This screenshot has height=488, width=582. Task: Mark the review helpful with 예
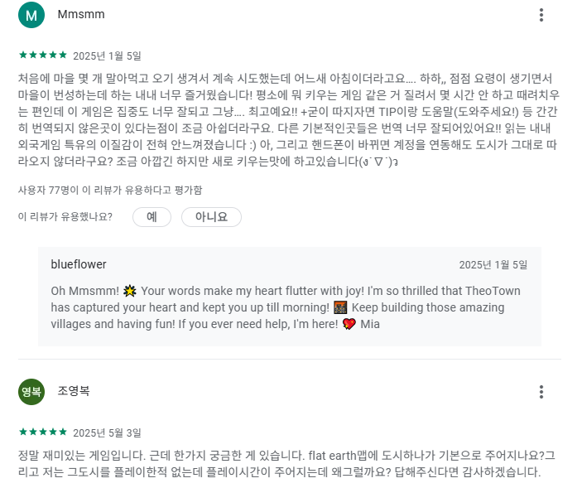(152, 217)
